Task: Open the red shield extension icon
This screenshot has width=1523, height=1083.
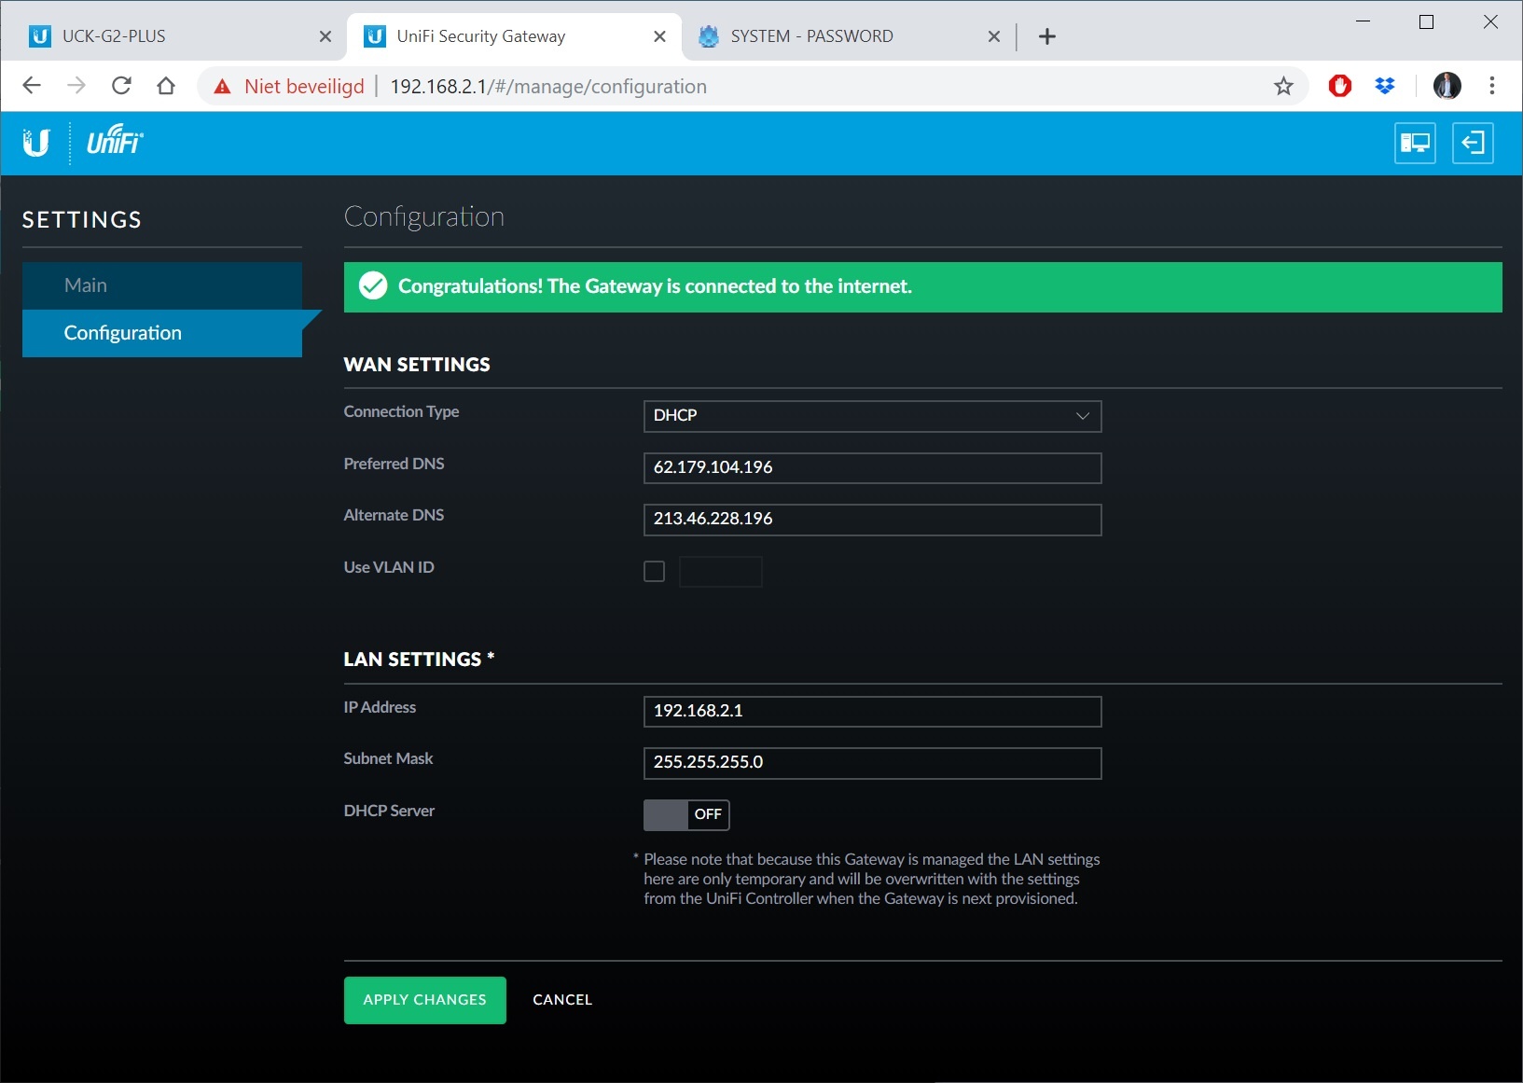Action: click(x=1340, y=87)
